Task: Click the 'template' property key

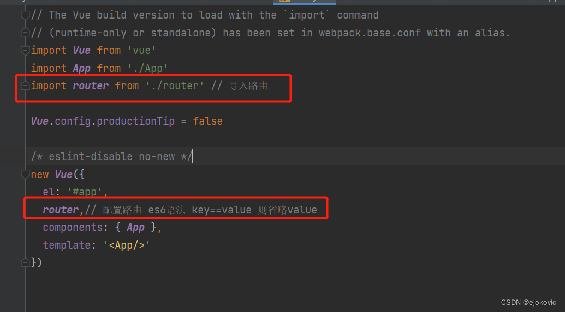Action: 67,245
